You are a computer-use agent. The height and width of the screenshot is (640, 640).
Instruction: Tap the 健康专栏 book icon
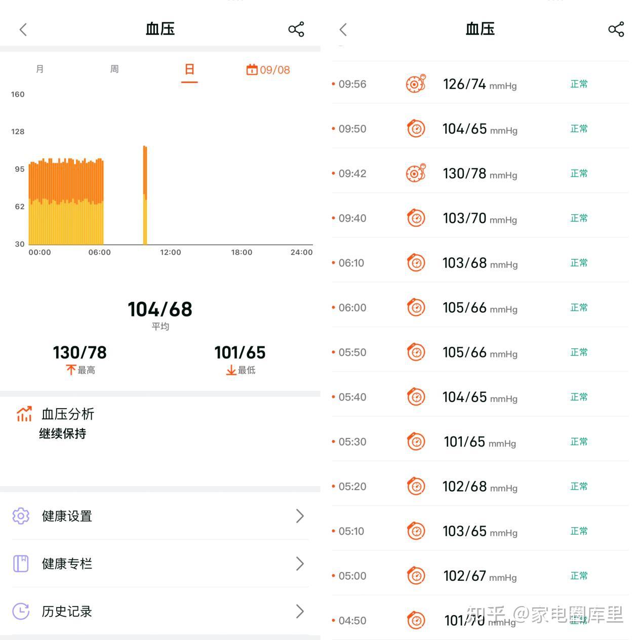[21, 564]
